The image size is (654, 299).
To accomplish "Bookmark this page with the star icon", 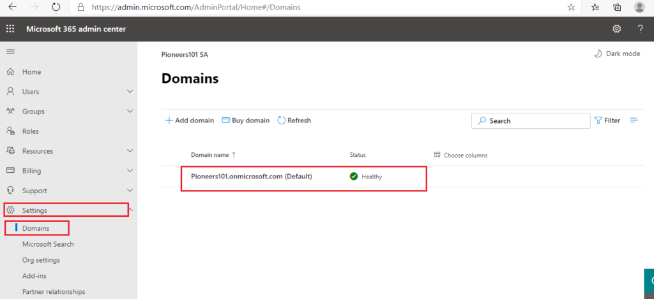I will coord(571,7).
